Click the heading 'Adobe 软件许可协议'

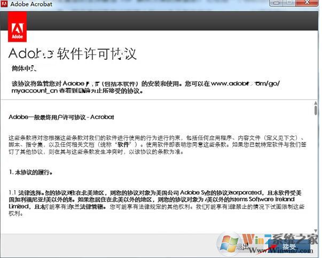coord(73,53)
